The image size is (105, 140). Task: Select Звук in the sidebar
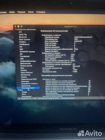coord(22,68)
